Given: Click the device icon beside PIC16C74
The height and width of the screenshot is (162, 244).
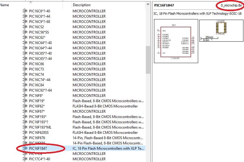Looking at the screenshot, I should click(x=25, y=75).
